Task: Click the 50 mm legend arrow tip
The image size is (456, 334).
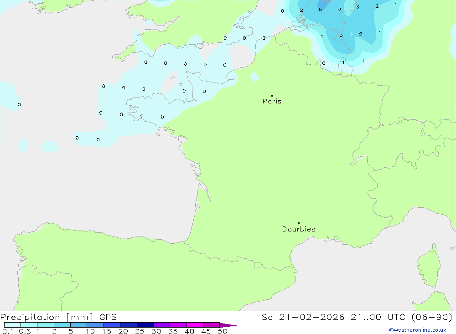Action: [228, 325]
